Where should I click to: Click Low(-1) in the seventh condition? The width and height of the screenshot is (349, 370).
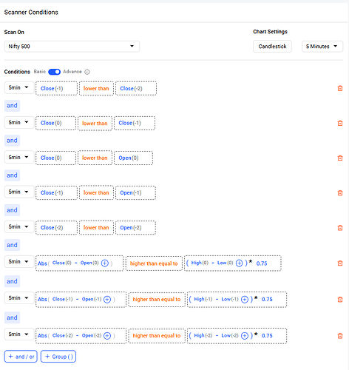point(230,299)
